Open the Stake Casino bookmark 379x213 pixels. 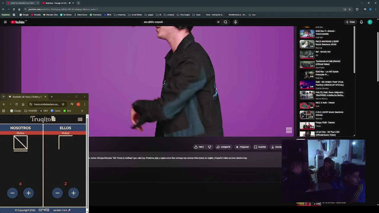tap(81, 15)
